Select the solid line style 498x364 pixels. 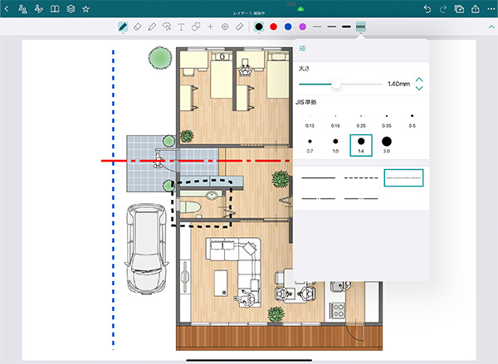pos(319,177)
